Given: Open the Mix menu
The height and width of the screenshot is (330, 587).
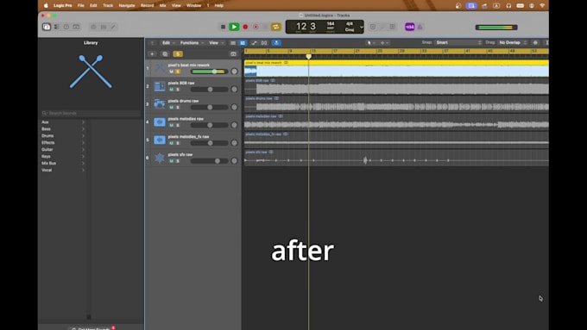Looking at the screenshot, I should pos(163,6).
